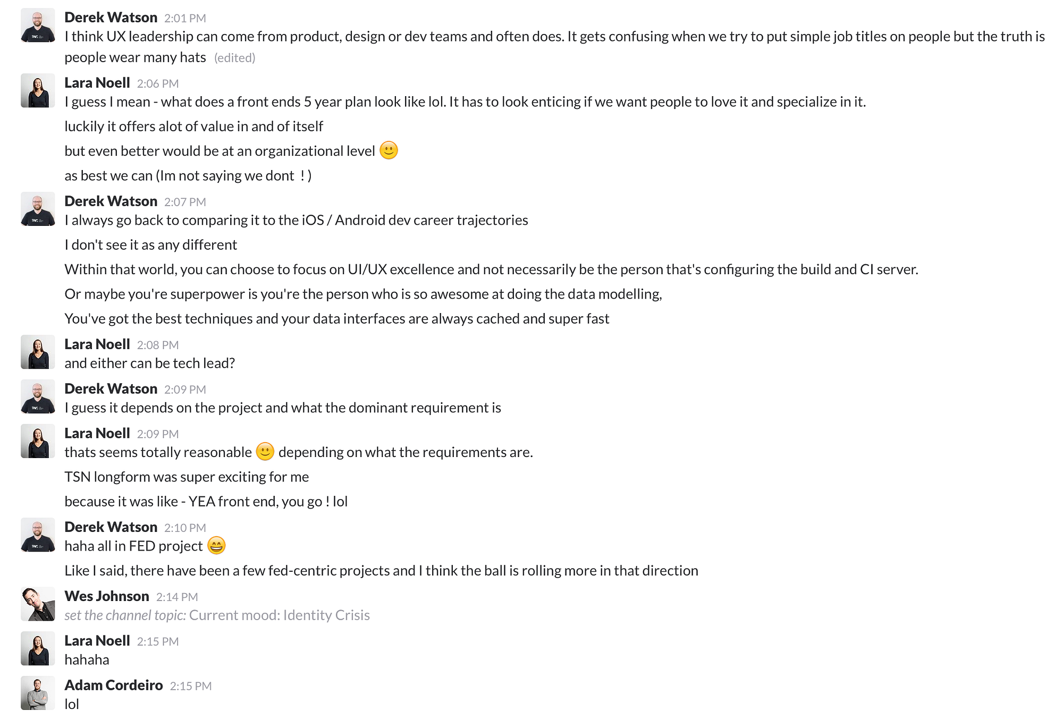1063x719 pixels.
Task: Click the Wes Johnson username
Action: tap(107, 596)
